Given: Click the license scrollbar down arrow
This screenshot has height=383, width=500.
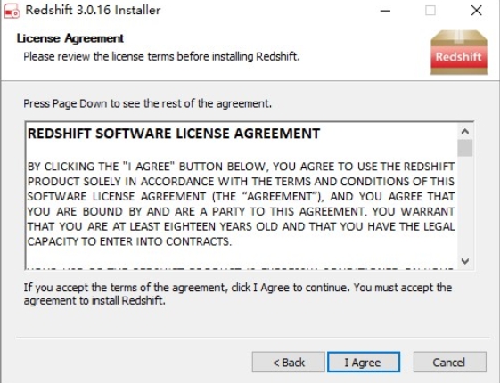Looking at the screenshot, I should pos(465,261).
